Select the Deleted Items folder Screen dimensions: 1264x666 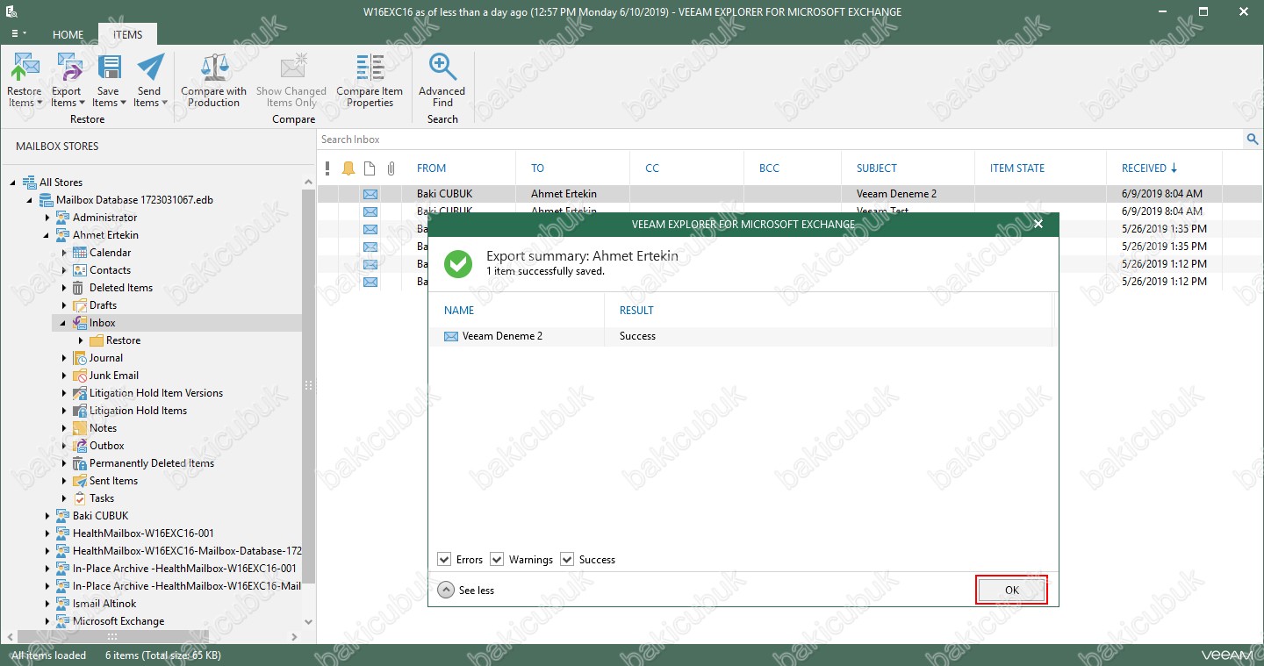coord(121,288)
